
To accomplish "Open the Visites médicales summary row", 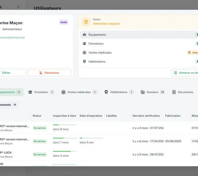I will (x=139, y=53).
